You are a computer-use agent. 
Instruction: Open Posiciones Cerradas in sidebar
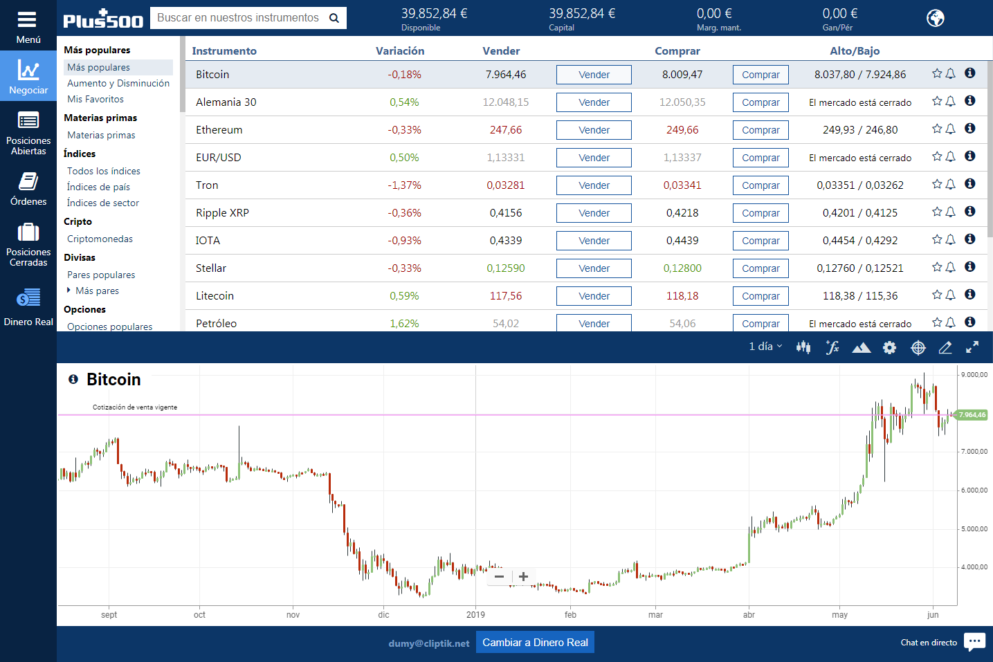28,244
